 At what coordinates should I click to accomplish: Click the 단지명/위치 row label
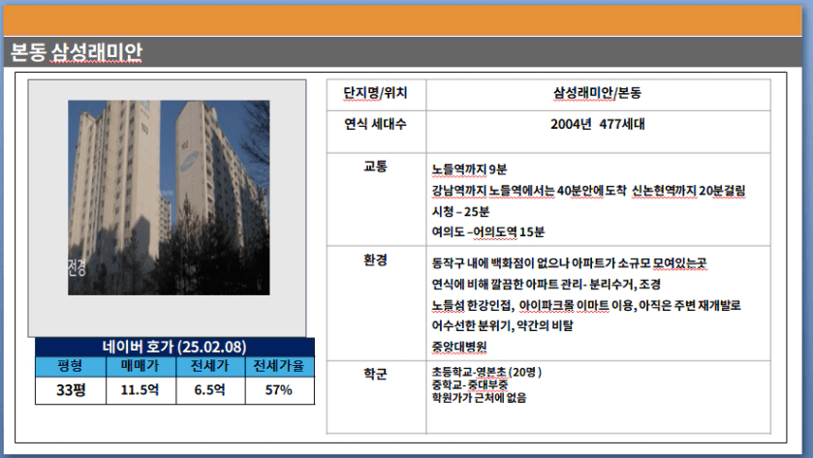pos(375,93)
